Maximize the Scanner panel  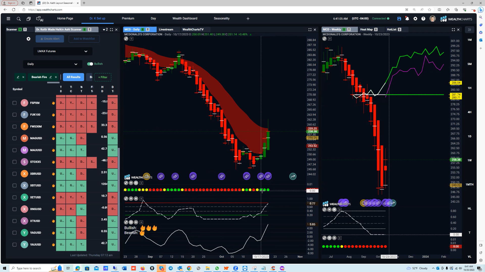pyautogui.click(x=111, y=30)
